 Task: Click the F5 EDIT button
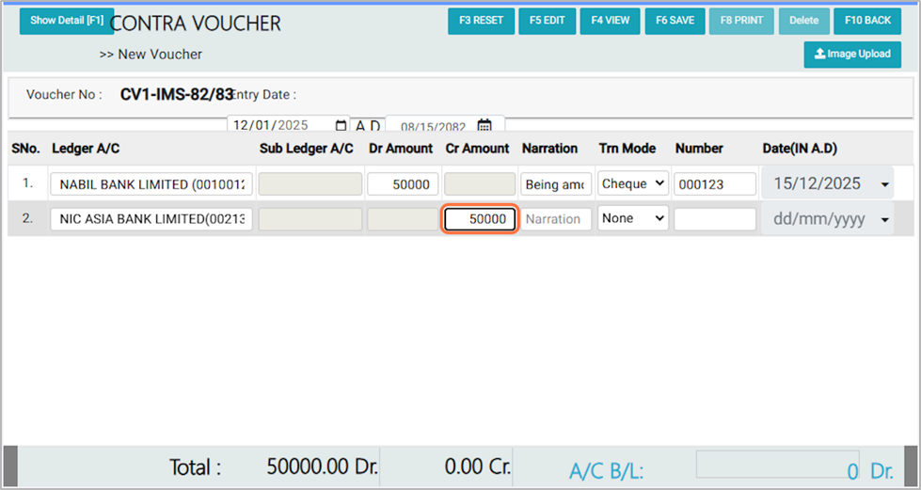[547, 21]
